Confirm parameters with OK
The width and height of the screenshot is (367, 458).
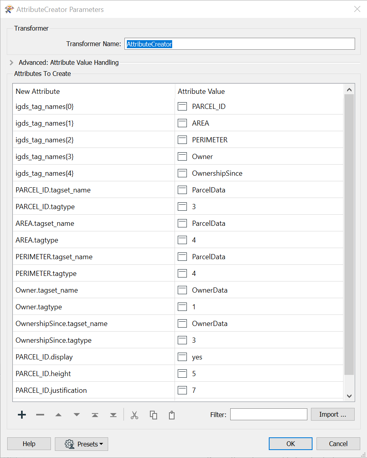(x=290, y=443)
